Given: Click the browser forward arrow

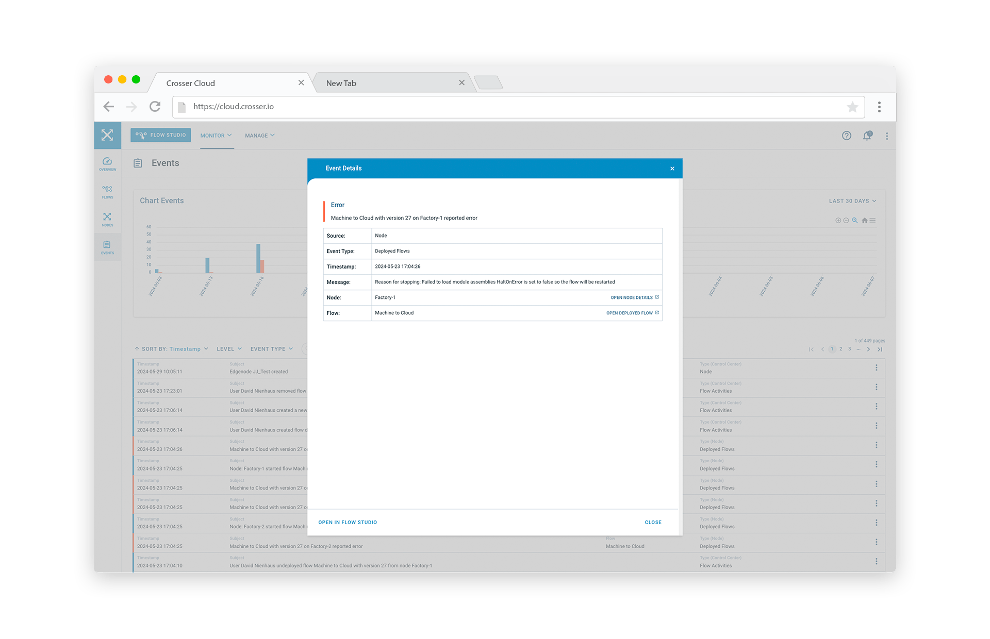Looking at the screenshot, I should click(132, 107).
